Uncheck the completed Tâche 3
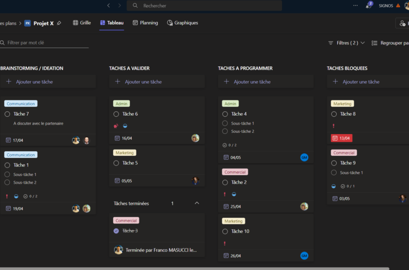The width and height of the screenshot is (409, 270). click(116, 231)
